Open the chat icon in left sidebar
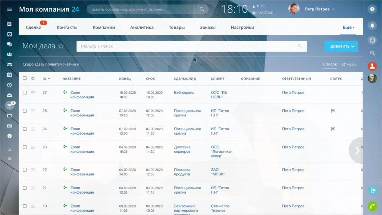Viewport: 382px width, 215px height. (x=9, y=44)
